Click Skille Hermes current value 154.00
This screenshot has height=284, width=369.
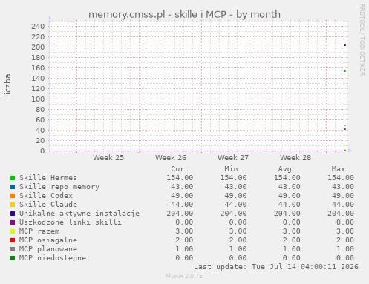(180, 178)
